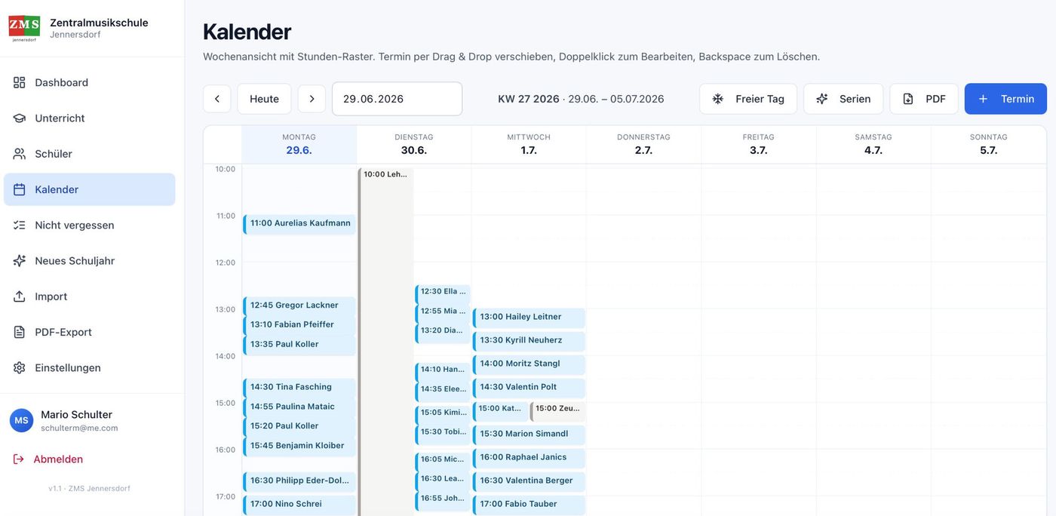
Task: Click the Einstellungen gear icon
Action: click(x=20, y=367)
